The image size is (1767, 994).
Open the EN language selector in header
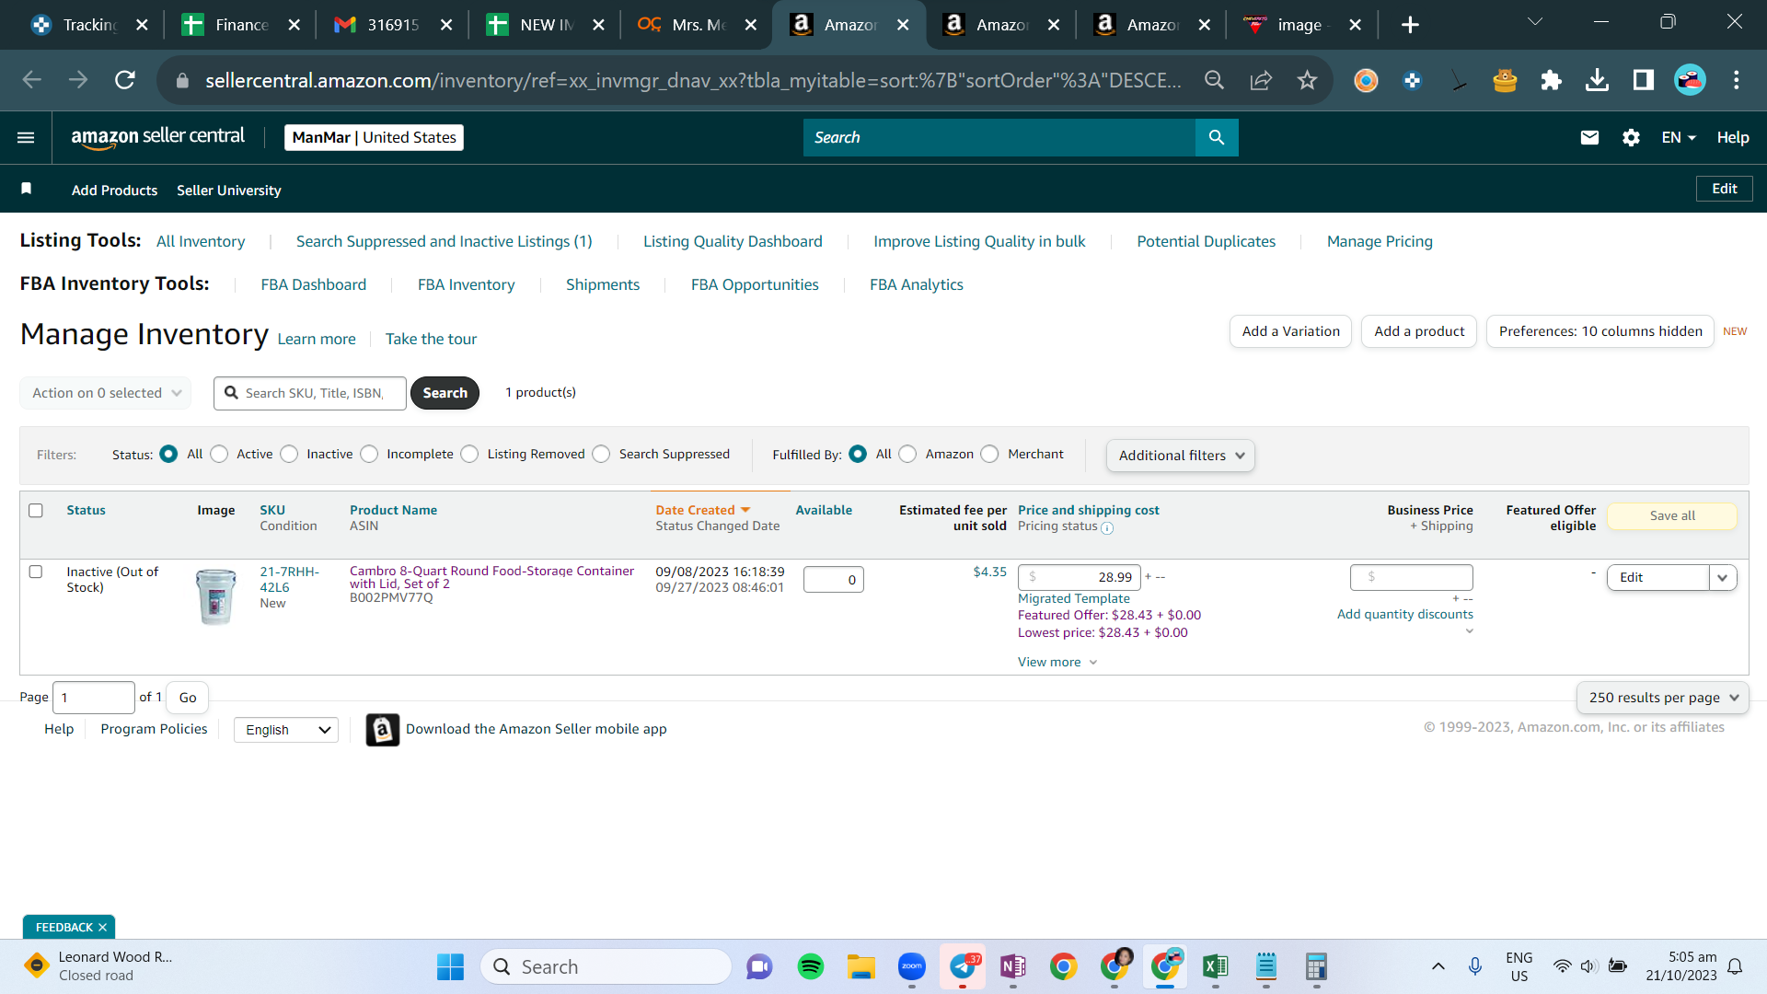pyautogui.click(x=1679, y=137)
